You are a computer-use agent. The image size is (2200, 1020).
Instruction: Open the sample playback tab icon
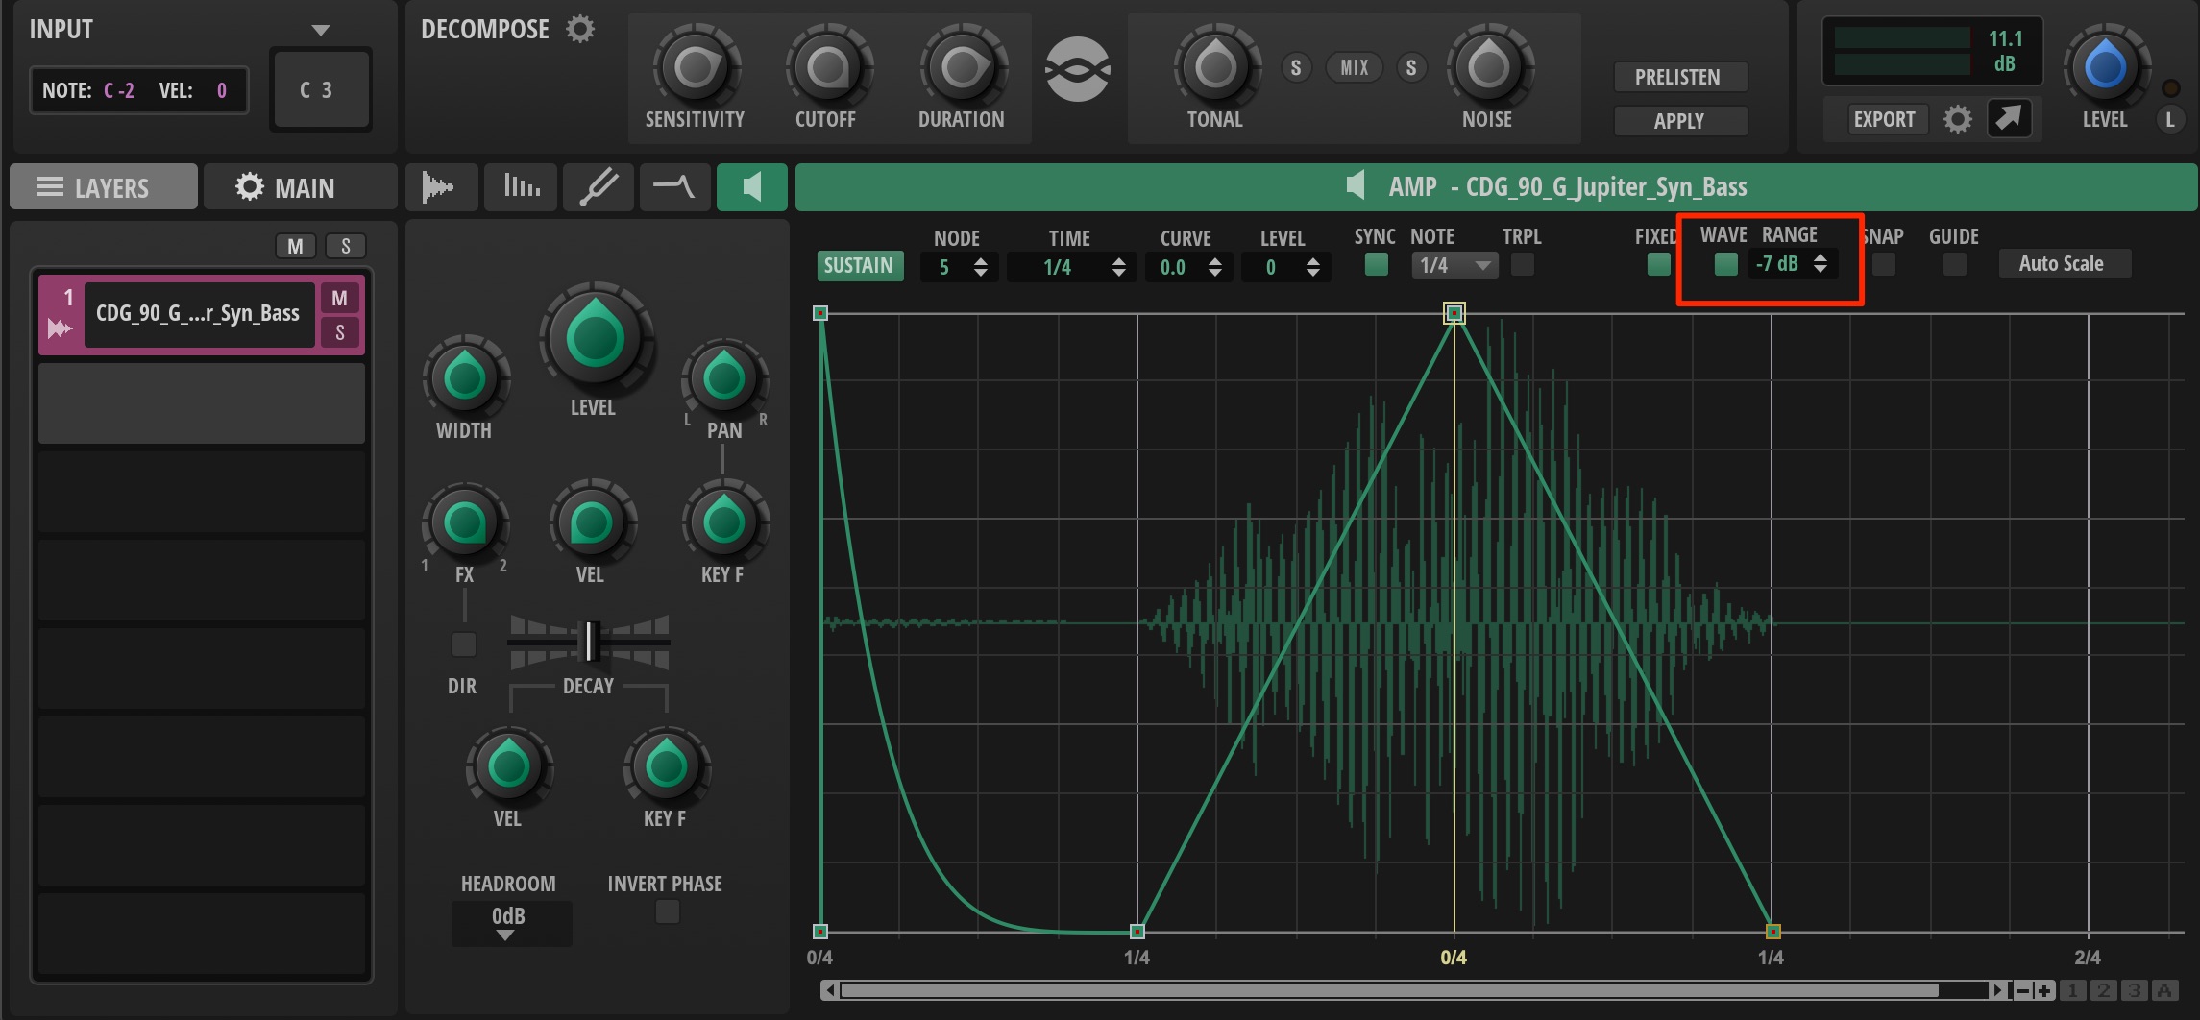click(439, 186)
